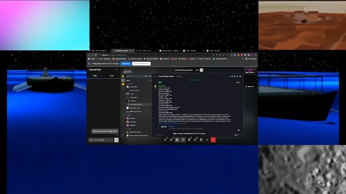Open the emoji picker in chat input

pyautogui.click(x=91, y=140)
